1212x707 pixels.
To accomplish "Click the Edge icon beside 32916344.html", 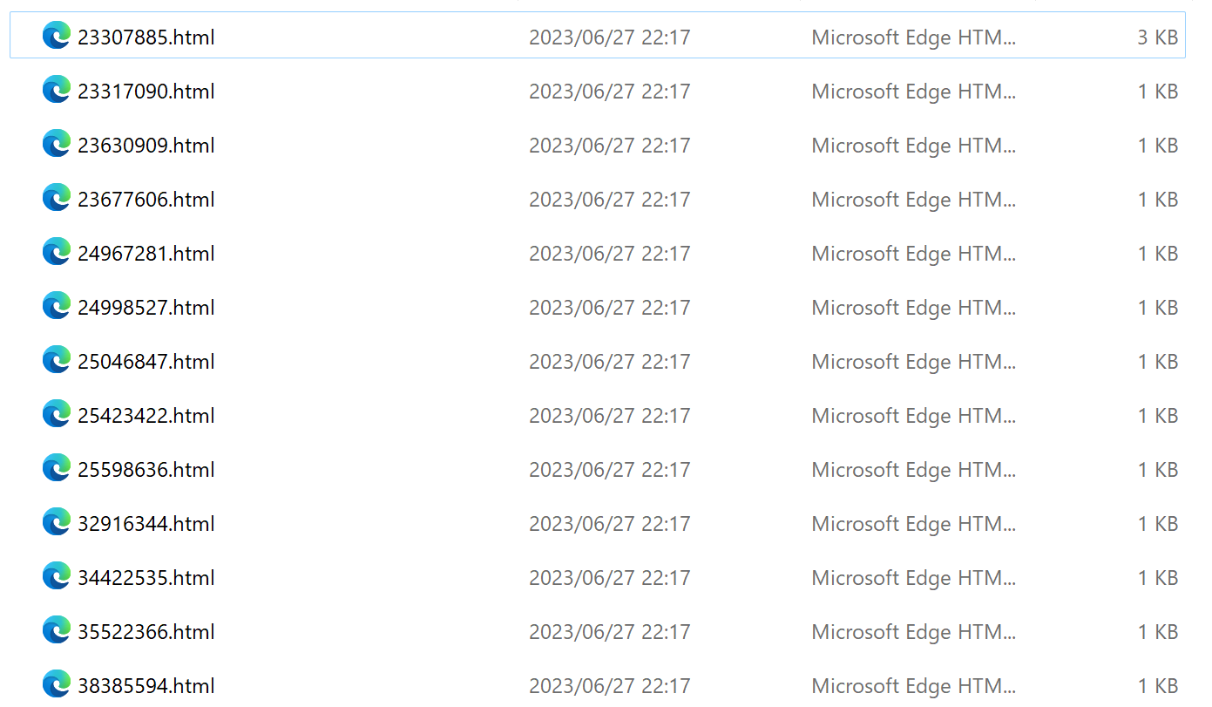I will (x=56, y=521).
